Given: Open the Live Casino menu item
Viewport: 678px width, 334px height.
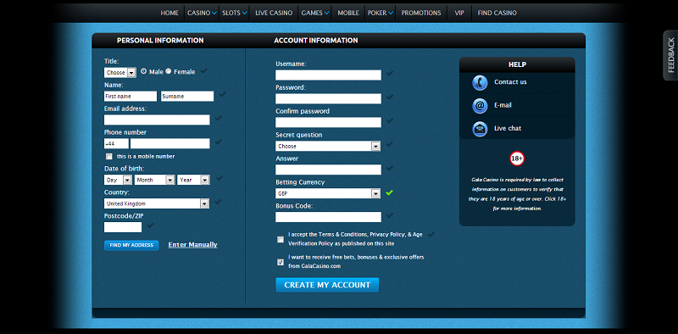Looking at the screenshot, I should point(274,13).
